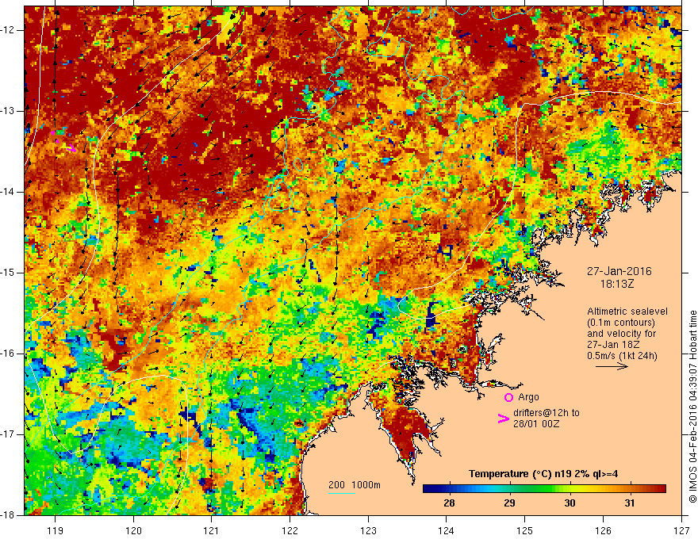This screenshot has width=698, height=539.
Task: Click the latitude label '-17'
Action: [8, 434]
